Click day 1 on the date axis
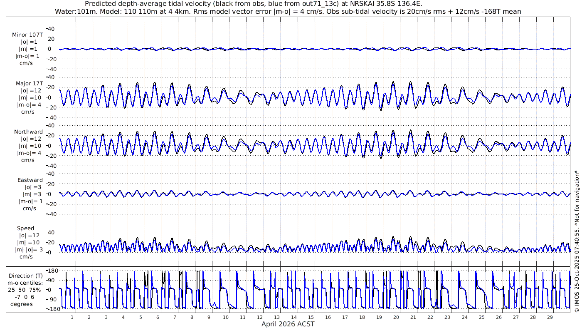The width and height of the screenshot is (582, 333). point(72,317)
